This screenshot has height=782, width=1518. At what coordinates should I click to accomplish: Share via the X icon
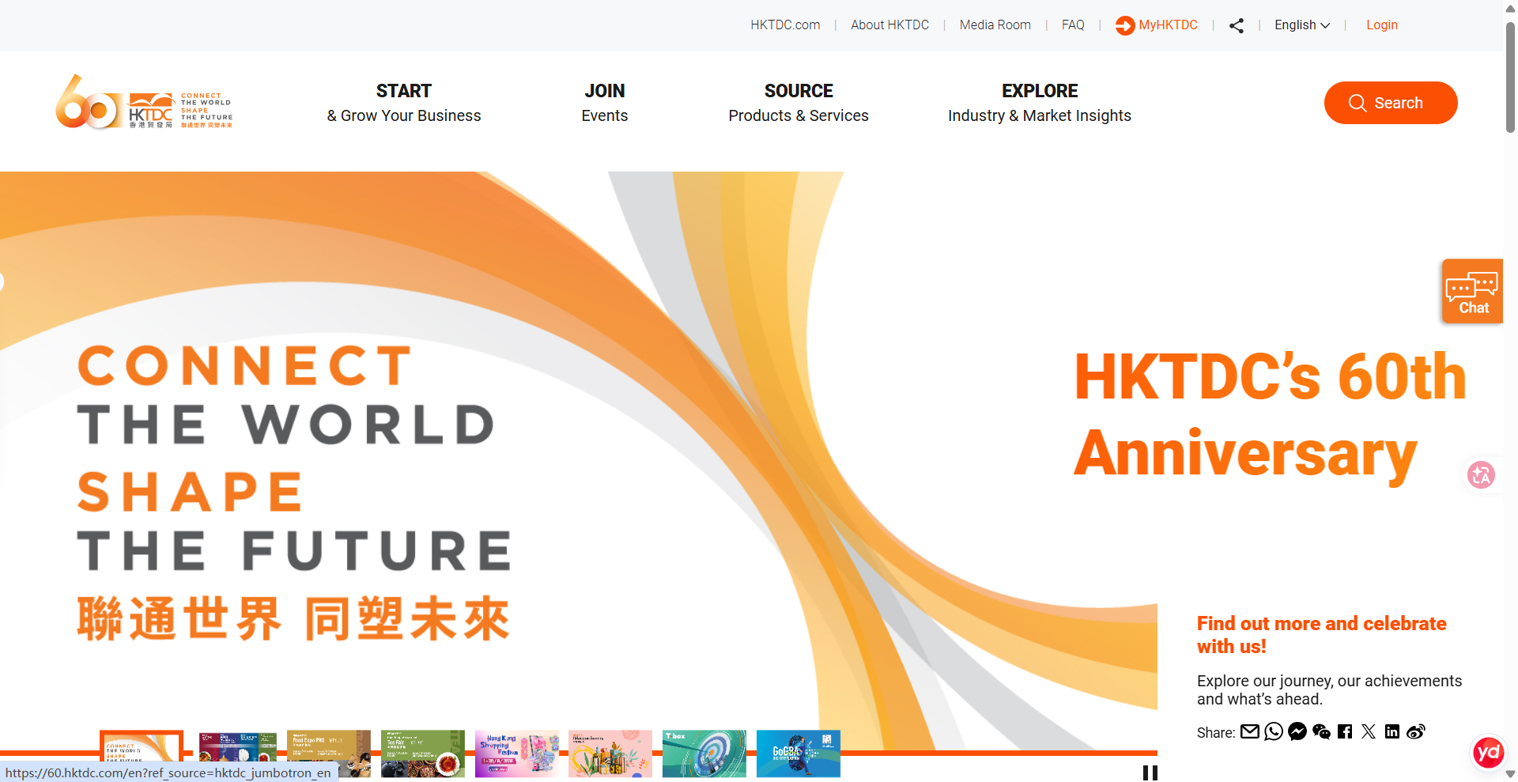pyautogui.click(x=1369, y=731)
